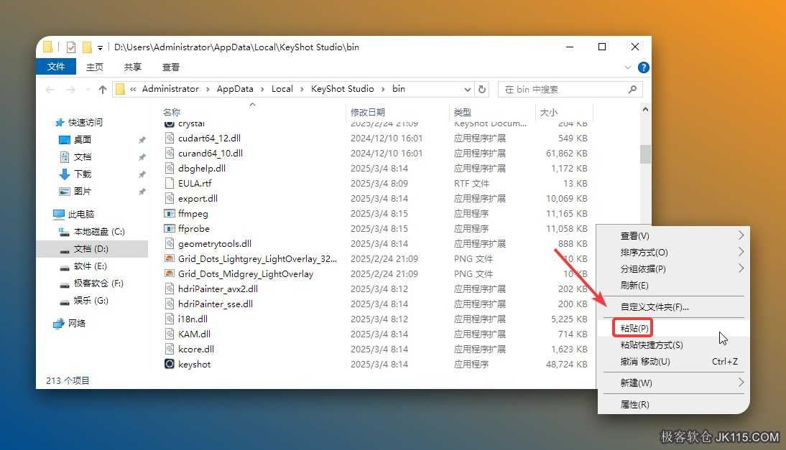The image size is (786, 450).
Task: Click Administrator in the address breadcrumb
Action: (x=170, y=88)
